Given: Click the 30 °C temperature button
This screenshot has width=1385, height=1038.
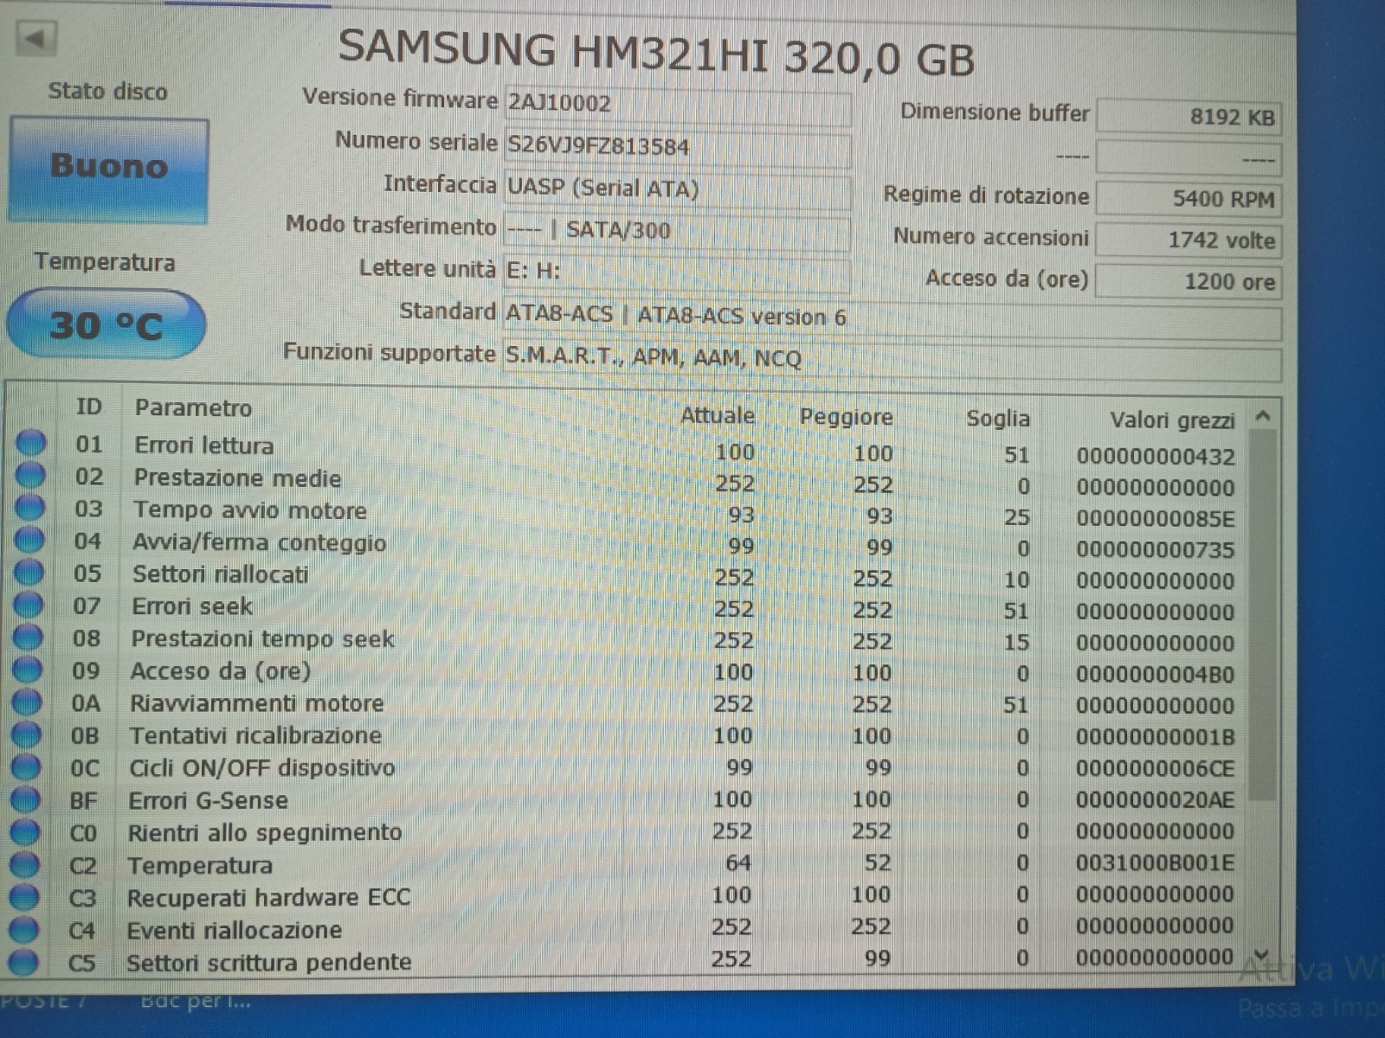Looking at the screenshot, I should (x=106, y=325).
